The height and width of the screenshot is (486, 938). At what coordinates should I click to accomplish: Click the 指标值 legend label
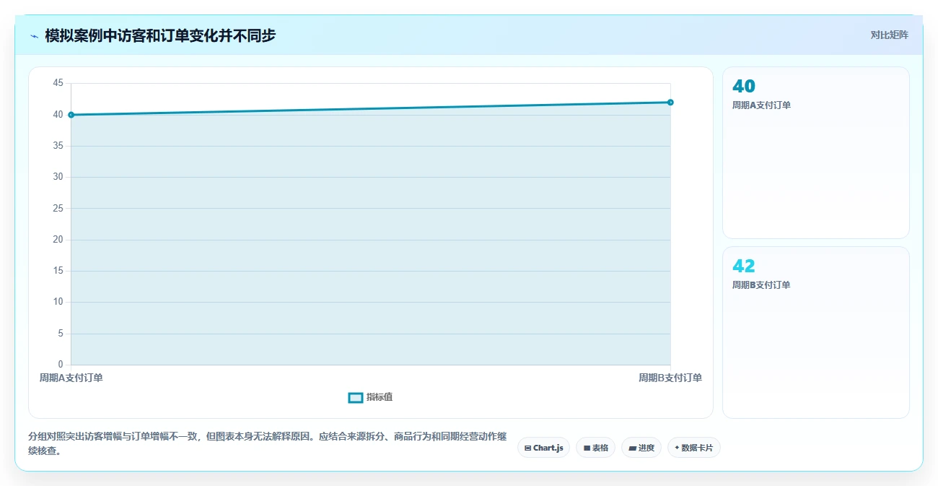380,397
